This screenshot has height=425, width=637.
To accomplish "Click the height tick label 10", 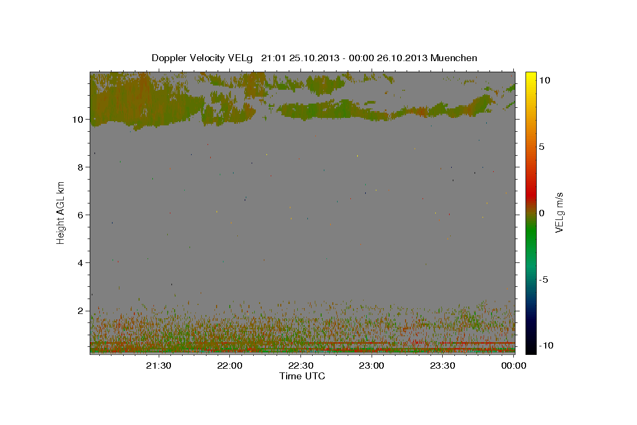I will click(79, 120).
